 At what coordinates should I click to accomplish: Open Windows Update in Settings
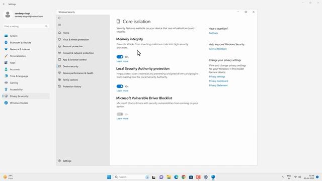coord(26,103)
